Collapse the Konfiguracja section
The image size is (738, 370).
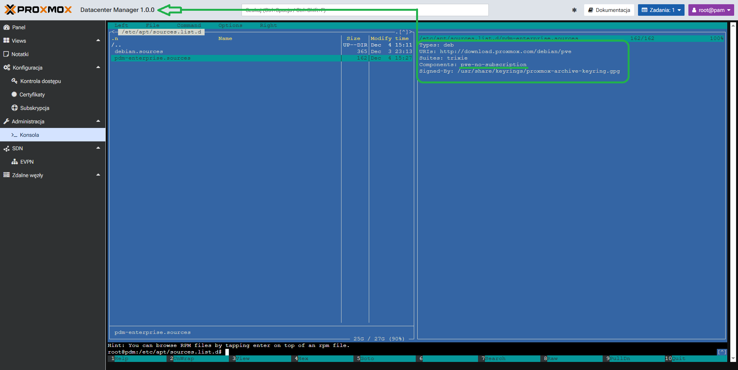point(98,67)
